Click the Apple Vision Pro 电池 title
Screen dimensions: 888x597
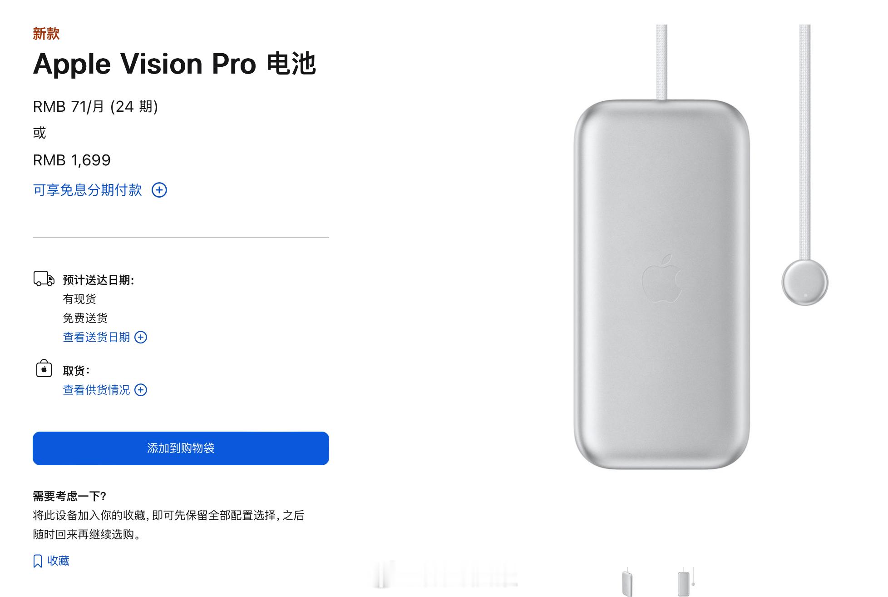click(x=174, y=63)
